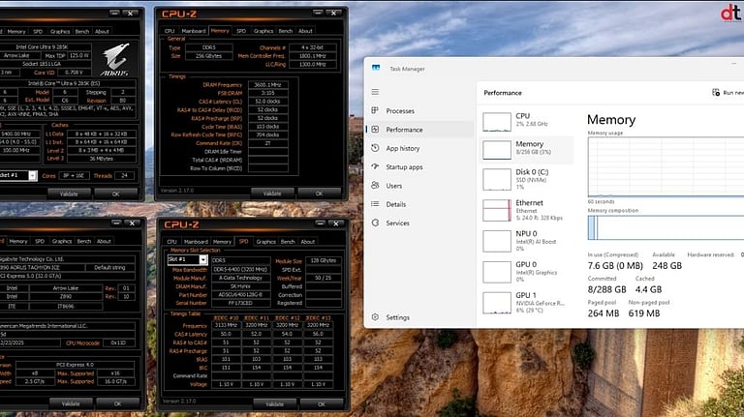The image size is (744, 417).
Task: Switch to the SPD tab in Memory window
Action: (240, 31)
